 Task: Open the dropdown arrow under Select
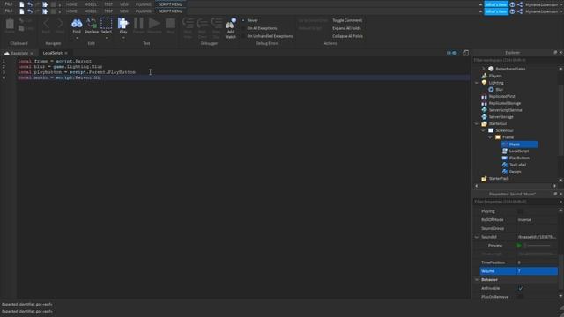(106, 38)
